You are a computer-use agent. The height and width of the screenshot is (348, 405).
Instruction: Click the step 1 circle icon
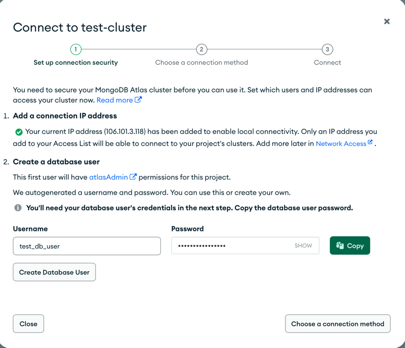tap(76, 50)
